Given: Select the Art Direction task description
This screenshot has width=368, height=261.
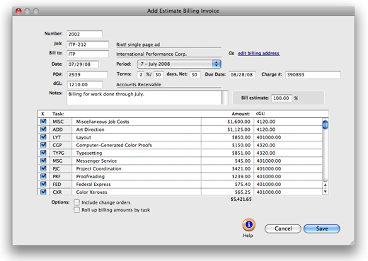Looking at the screenshot, I should point(90,129).
